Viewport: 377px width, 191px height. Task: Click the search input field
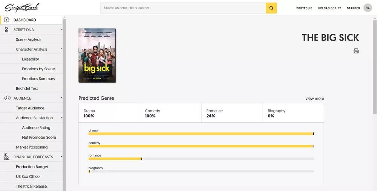coord(183,8)
